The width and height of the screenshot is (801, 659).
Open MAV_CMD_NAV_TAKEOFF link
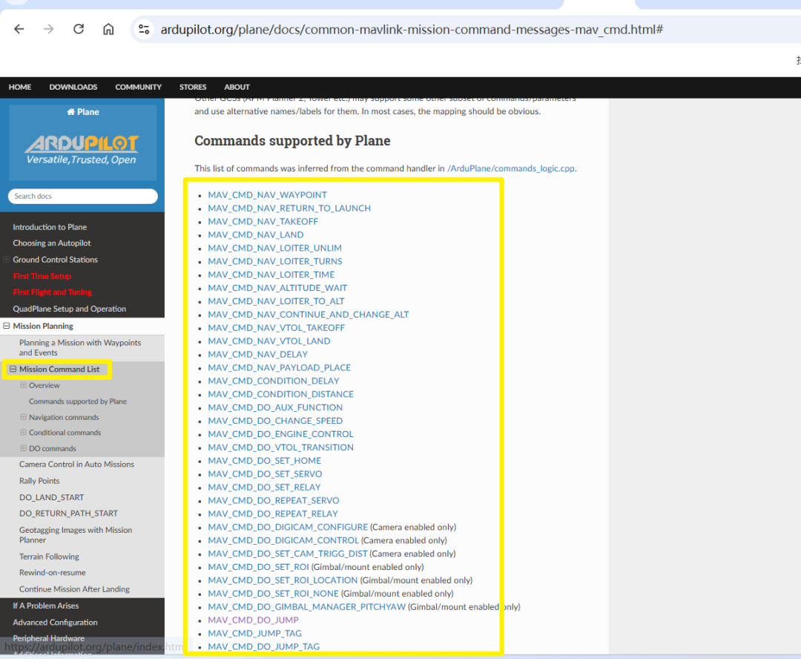pos(263,221)
